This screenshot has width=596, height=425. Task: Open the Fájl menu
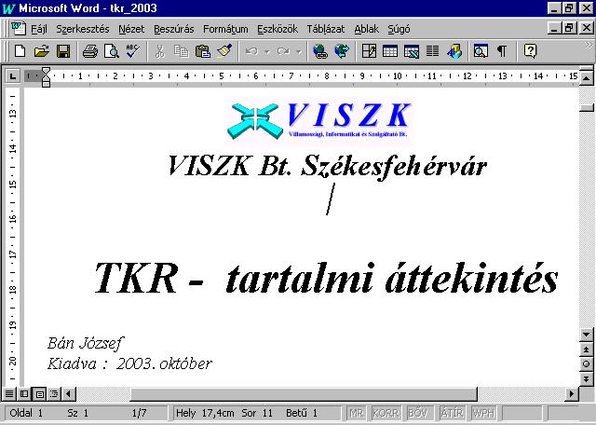[x=39, y=29]
